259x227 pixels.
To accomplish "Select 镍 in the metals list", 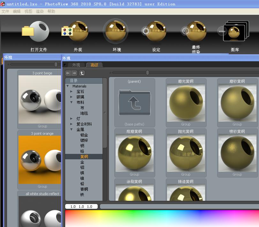I will 82,178.
